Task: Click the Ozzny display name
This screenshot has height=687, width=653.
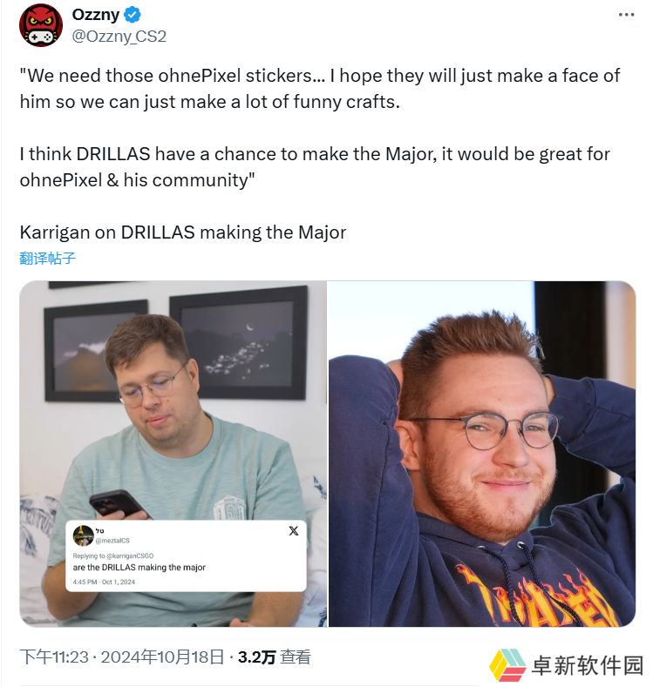Action: coord(95,15)
